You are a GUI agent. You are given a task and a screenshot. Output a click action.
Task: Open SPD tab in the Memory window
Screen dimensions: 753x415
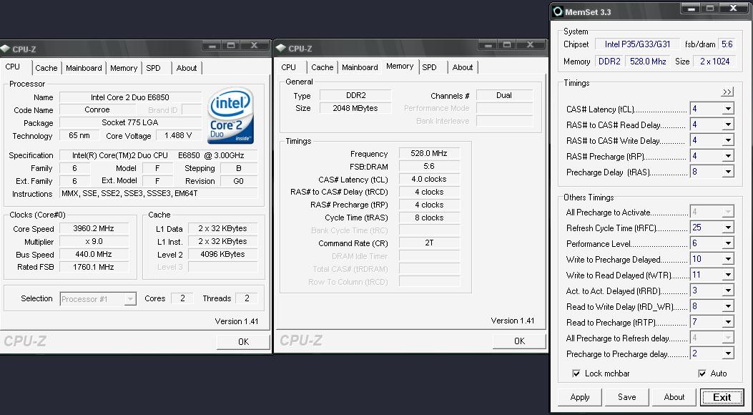click(x=429, y=67)
